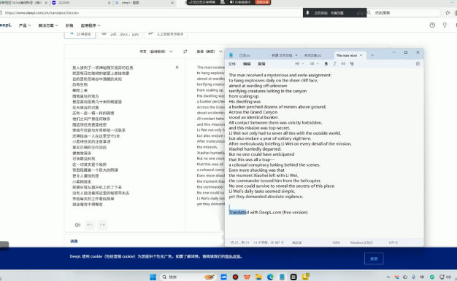Click the Windows (CRLF) status bar entry
Image resolution: width=457 pixels, height=281 pixels.
pyautogui.click(x=361, y=242)
